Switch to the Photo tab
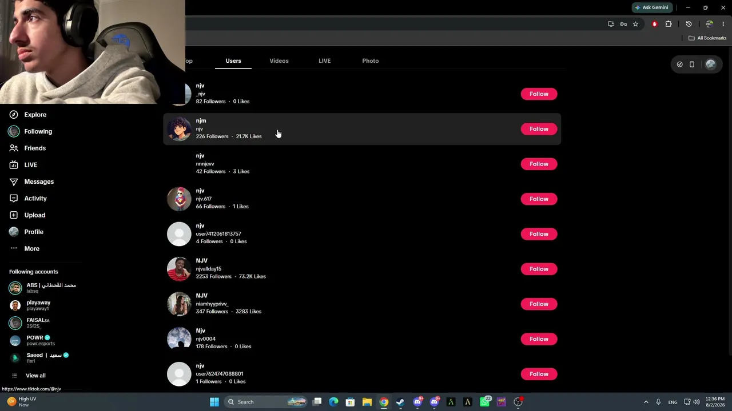The height and width of the screenshot is (411, 732). pos(371,61)
